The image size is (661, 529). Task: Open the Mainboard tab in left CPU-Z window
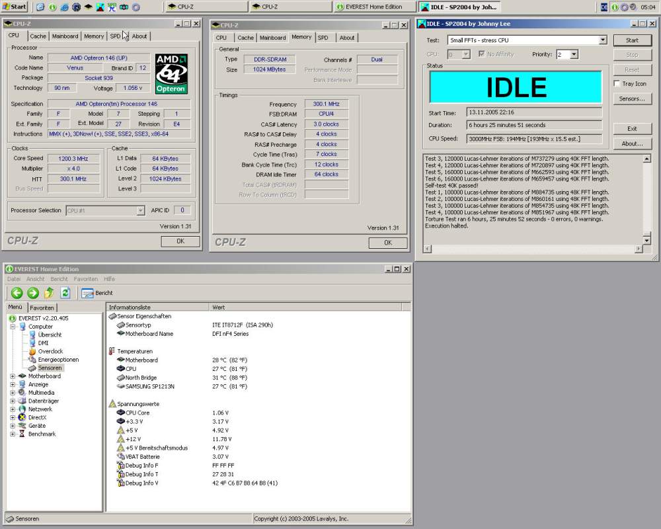tap(65, 36)
